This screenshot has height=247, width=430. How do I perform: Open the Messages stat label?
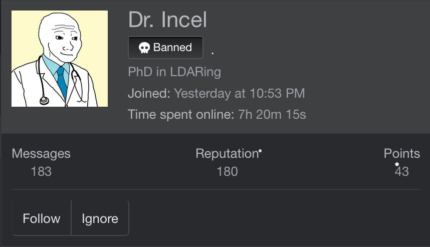41,153
